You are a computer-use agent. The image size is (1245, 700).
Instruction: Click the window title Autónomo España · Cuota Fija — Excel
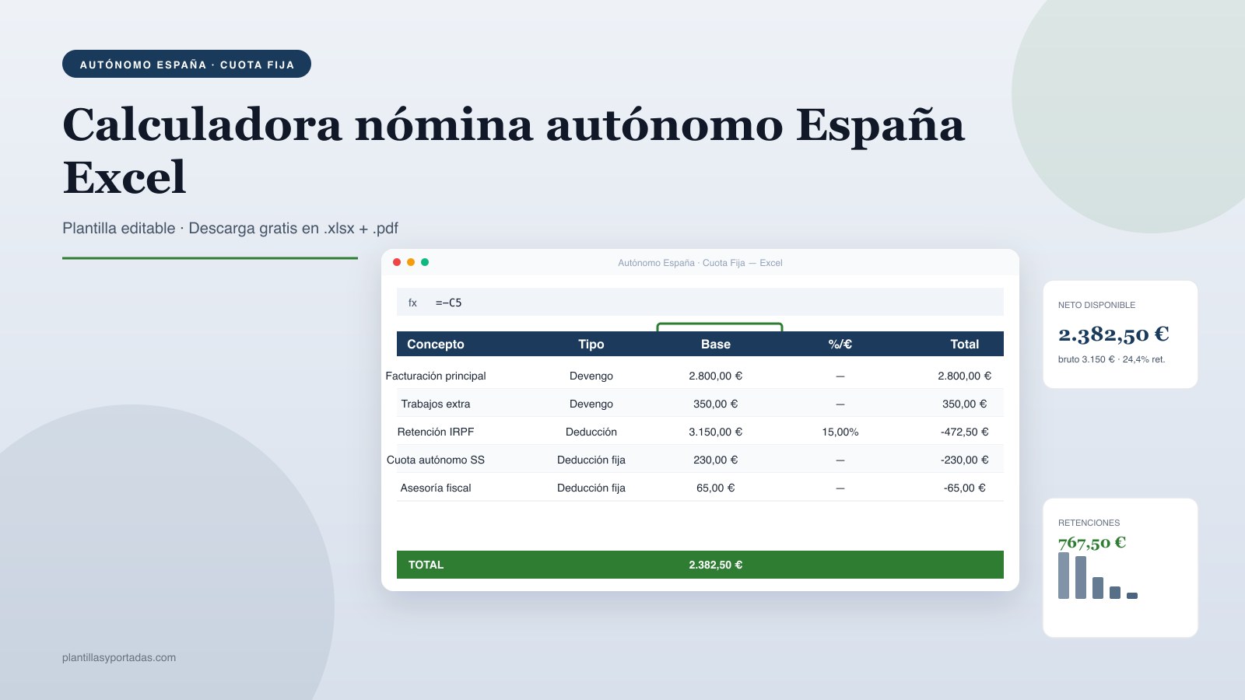700,263
